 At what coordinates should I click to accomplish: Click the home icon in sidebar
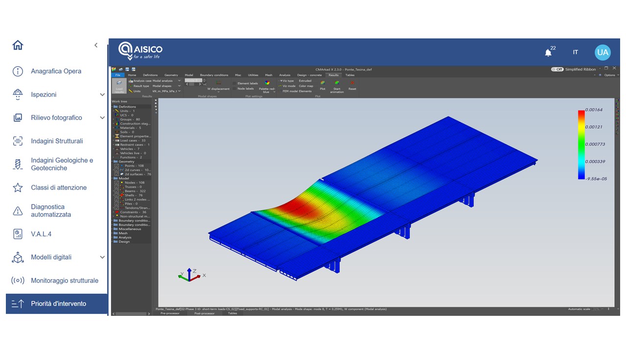coord(18,45)
